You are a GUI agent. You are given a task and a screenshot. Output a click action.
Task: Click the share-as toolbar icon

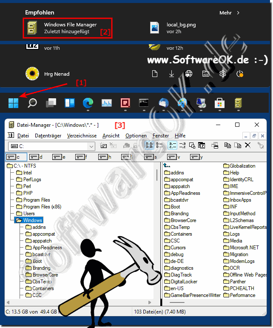(126, 145)
